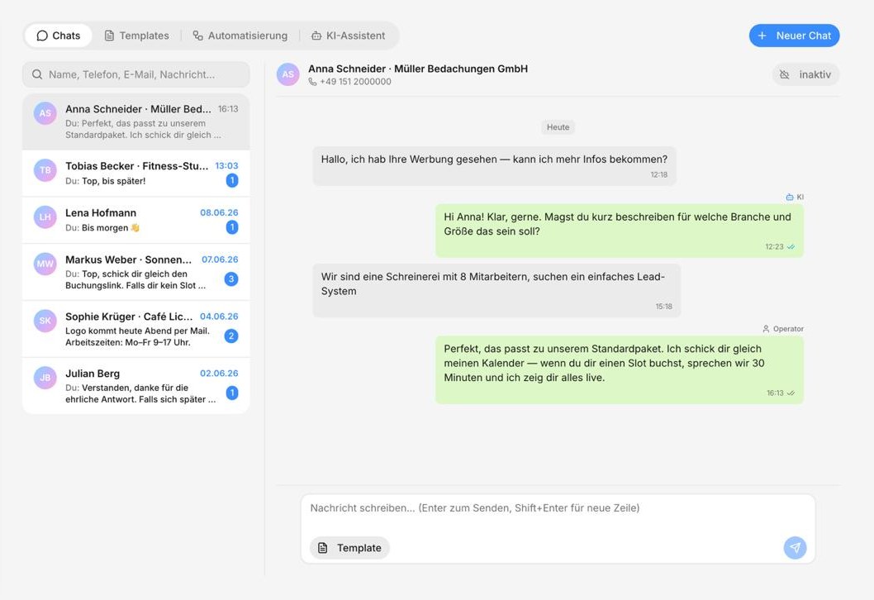Click the chat bubble icon in Chats tab
The image size is (874, 600).
(42, 36)
